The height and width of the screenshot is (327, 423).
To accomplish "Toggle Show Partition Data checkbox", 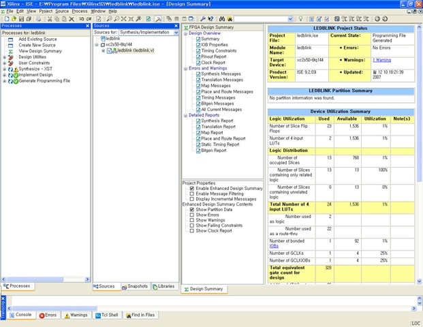I will point(192,209).
